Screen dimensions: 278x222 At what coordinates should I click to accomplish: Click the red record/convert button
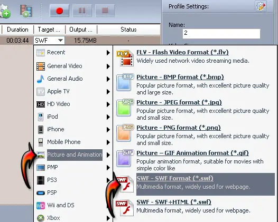point(59,11)
